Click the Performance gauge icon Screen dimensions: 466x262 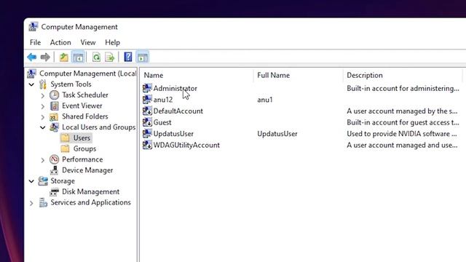pos(54,159)
